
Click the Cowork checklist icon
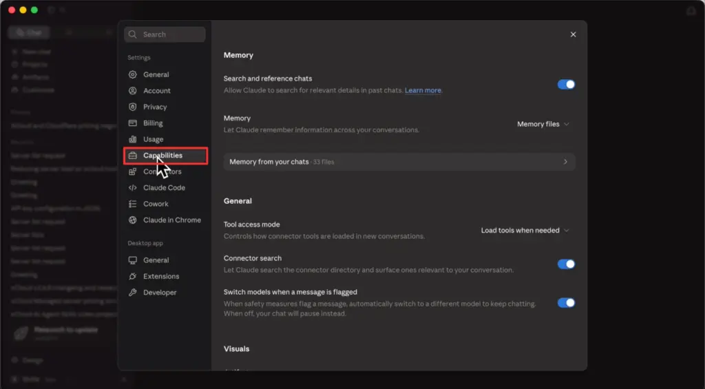[133, 204]
